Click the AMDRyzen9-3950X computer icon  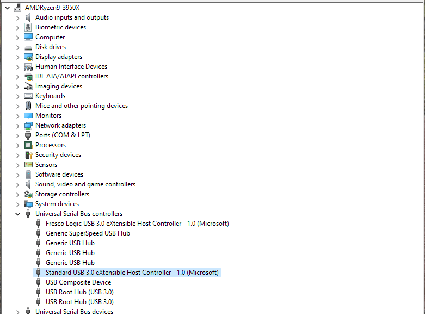click(x=18, y=8)
